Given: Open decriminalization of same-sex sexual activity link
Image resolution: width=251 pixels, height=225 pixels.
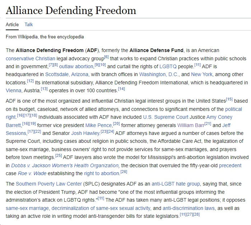Looking at the screenshot, I should [101, 208].
